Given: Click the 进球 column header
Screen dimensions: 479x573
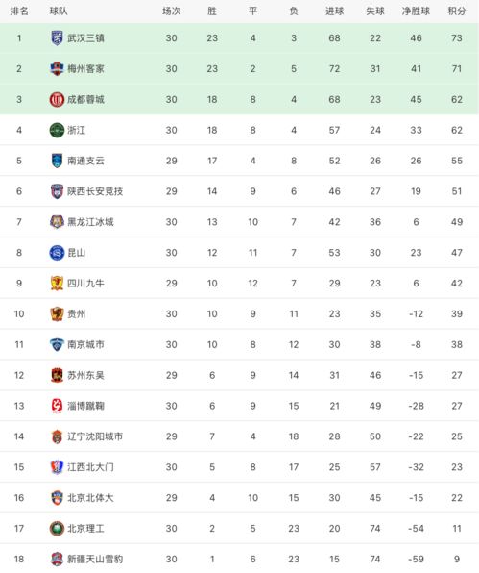Looking at the screenshot, I should coord(335,12).
